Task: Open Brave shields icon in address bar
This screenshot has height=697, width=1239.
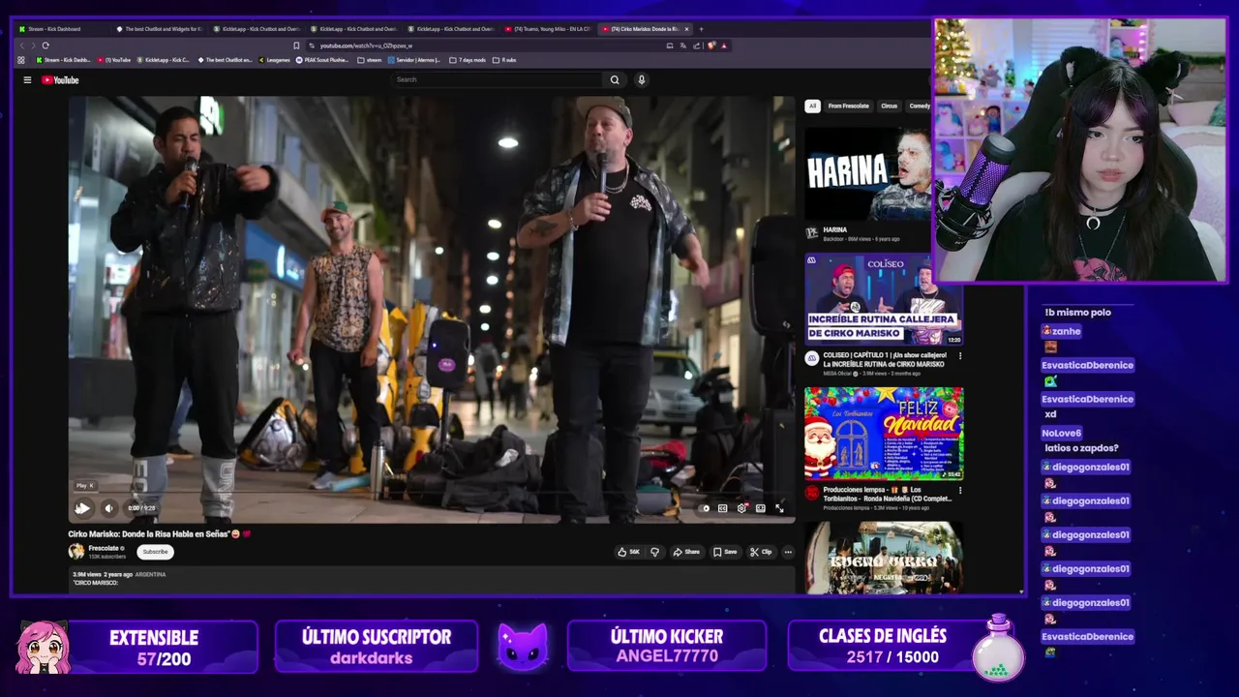Action: [x=711, y=45]
